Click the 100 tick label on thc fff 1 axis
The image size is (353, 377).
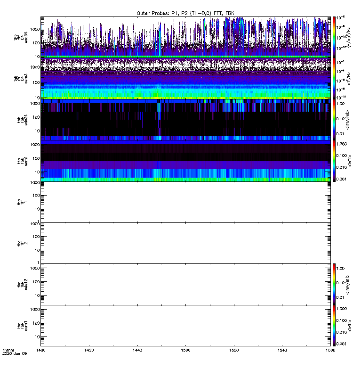pos(36,196)
